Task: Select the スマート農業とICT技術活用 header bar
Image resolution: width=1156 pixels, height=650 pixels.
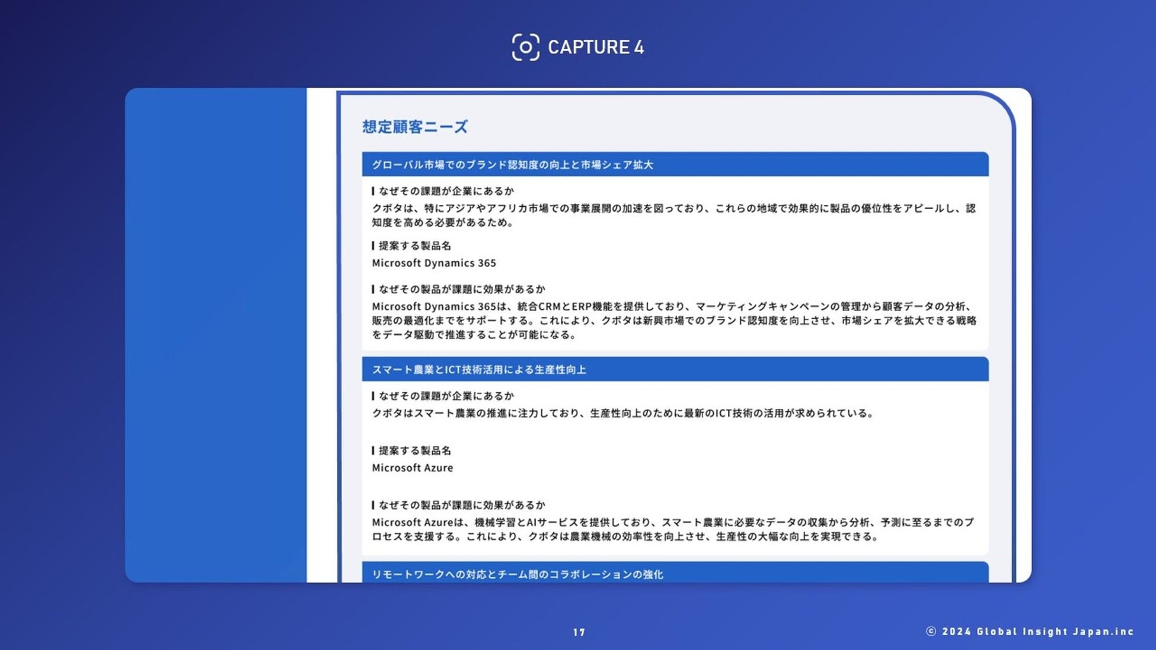Action: (675, 370)
